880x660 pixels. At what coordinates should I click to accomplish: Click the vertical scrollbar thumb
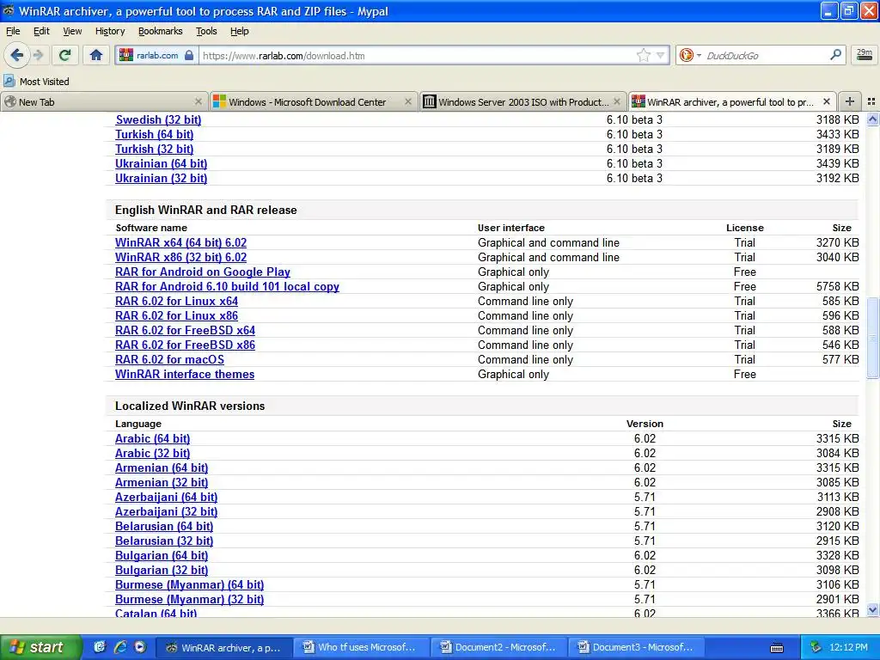tap(872, 338)
